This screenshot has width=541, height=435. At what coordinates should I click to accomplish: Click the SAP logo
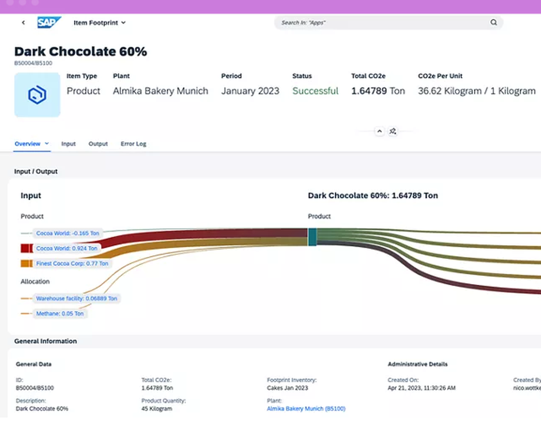click(49, 23)
